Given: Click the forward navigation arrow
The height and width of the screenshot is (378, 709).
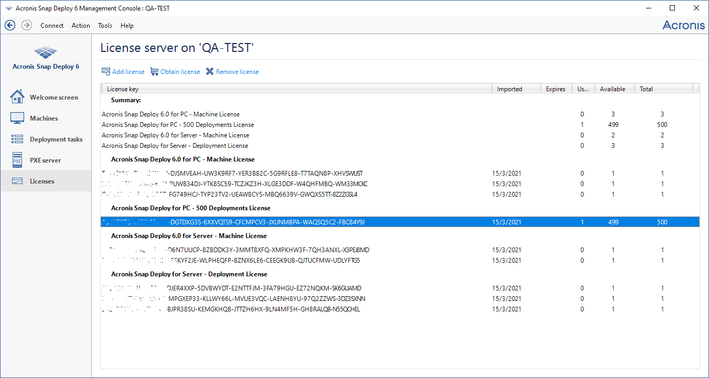Looking at the screenshot, I should [x=27, y=25].
